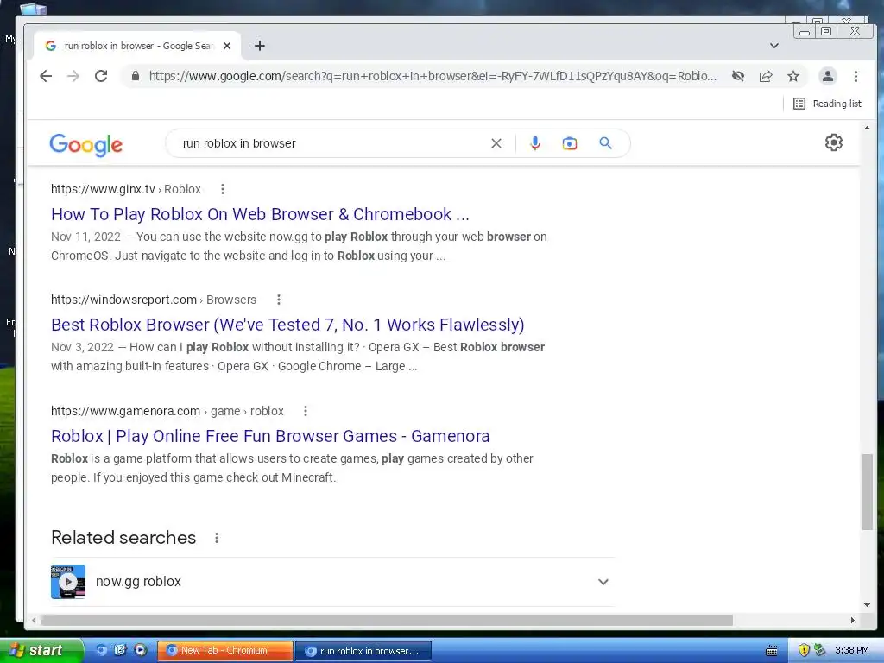This screenshot has height=663, width=884.
Task: Select 'run roblox in browser' taskbar button
Action: click(x=363, y=651)
